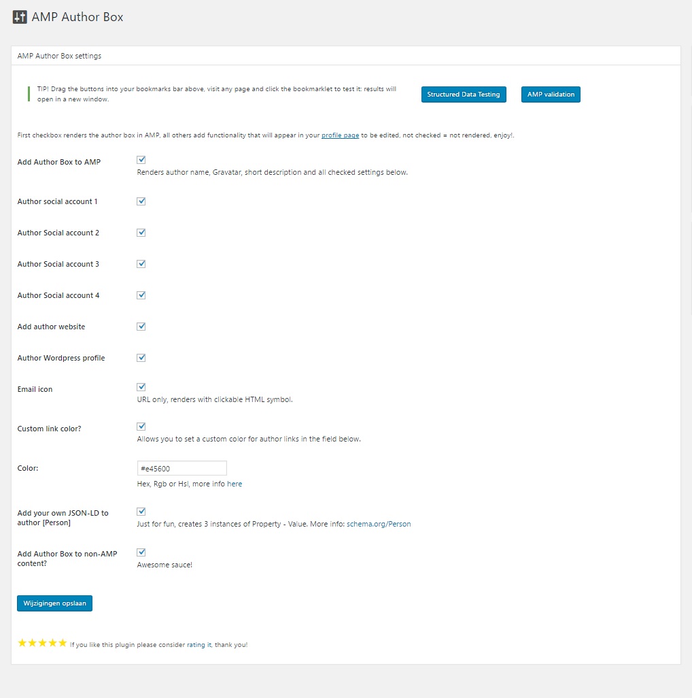Uncheck Add your own JSON-LD option

tap(141, 512)
